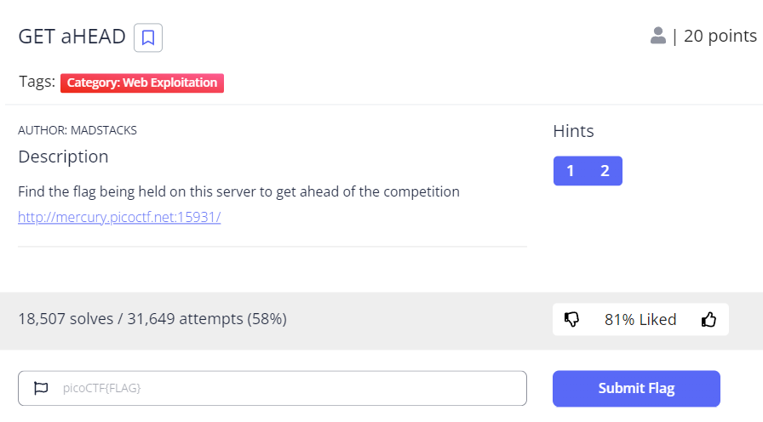This screenshot has width=763, height=422.
Task: Click the thumbs down dislike icon
Action: pos(571,319)
